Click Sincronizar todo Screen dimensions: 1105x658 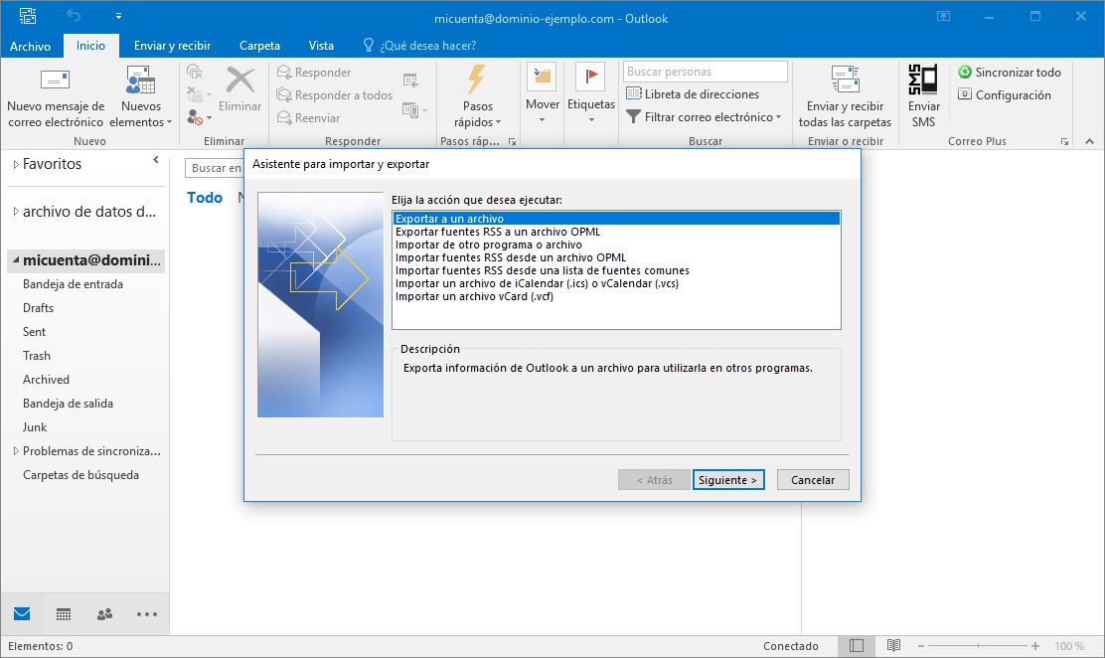[x=1010, y=72]
